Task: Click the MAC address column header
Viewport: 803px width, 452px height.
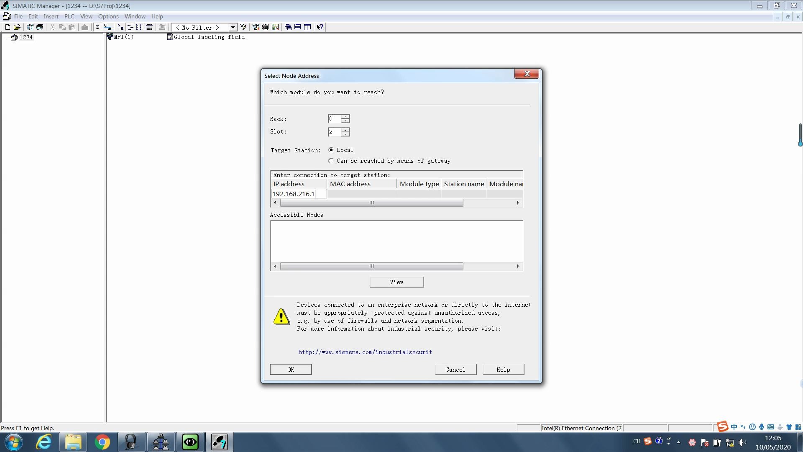Action: 362,184
